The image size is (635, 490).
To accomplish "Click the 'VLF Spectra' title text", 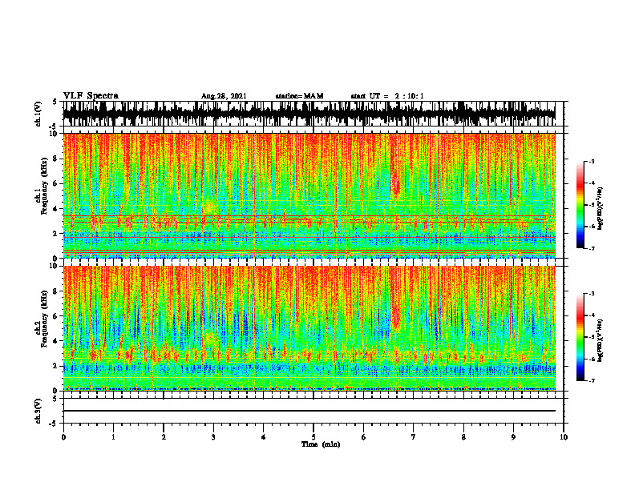I will click(91, 96).
